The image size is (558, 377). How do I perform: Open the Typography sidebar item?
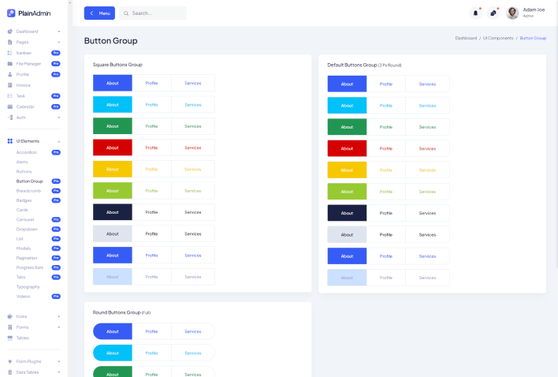tap(28, 286)
